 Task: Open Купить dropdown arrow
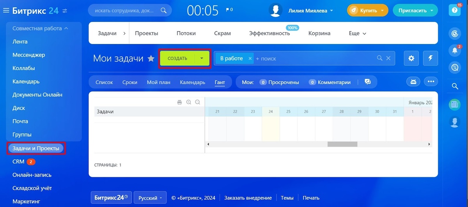click(382, 11)
